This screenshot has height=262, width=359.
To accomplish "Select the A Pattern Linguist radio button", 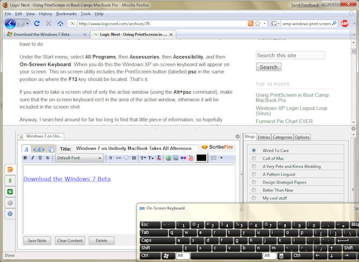I will [x=254, y=174].
